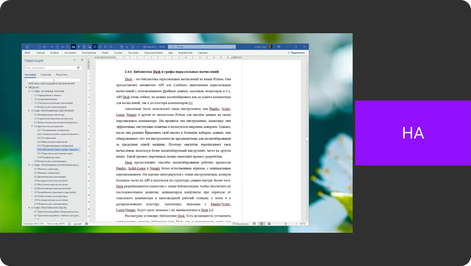The image size is (471, 266).
Task: Click the redo circular arrow icon
Action: 40,47
